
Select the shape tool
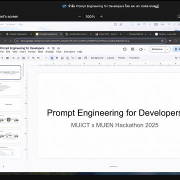[67, 58]
